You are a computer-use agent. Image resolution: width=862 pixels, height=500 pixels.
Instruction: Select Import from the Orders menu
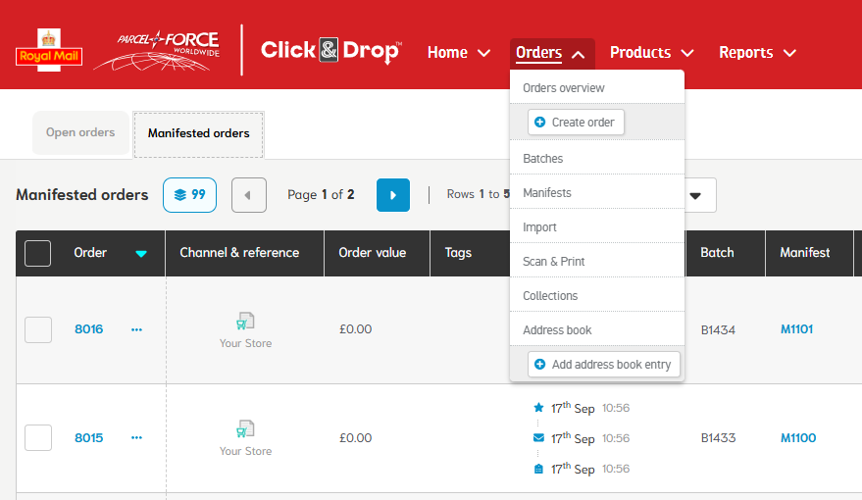pyautogui.click(x=597, y=226)
